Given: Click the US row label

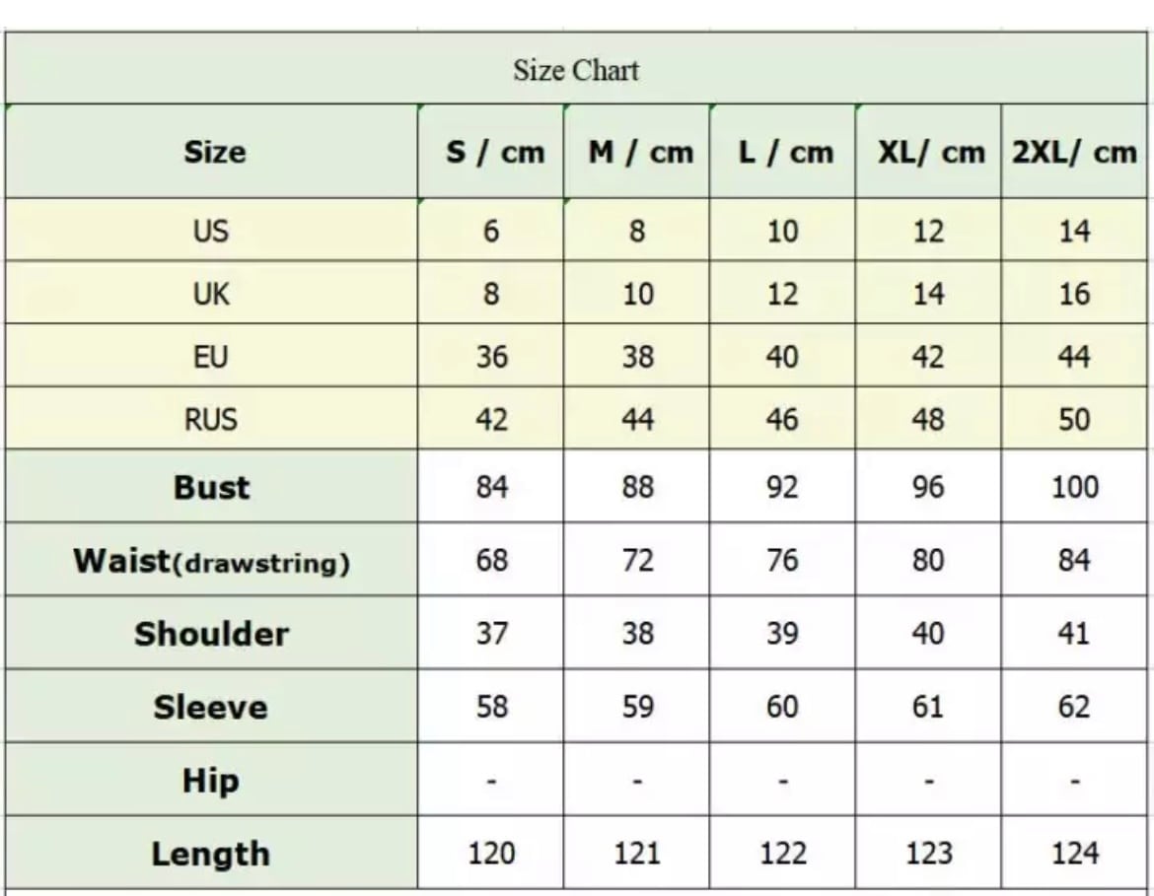Looking at the screenshot, I should tap(212, 230).
